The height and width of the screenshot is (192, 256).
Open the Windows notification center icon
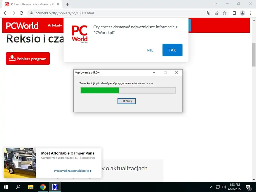click(248, 187)
